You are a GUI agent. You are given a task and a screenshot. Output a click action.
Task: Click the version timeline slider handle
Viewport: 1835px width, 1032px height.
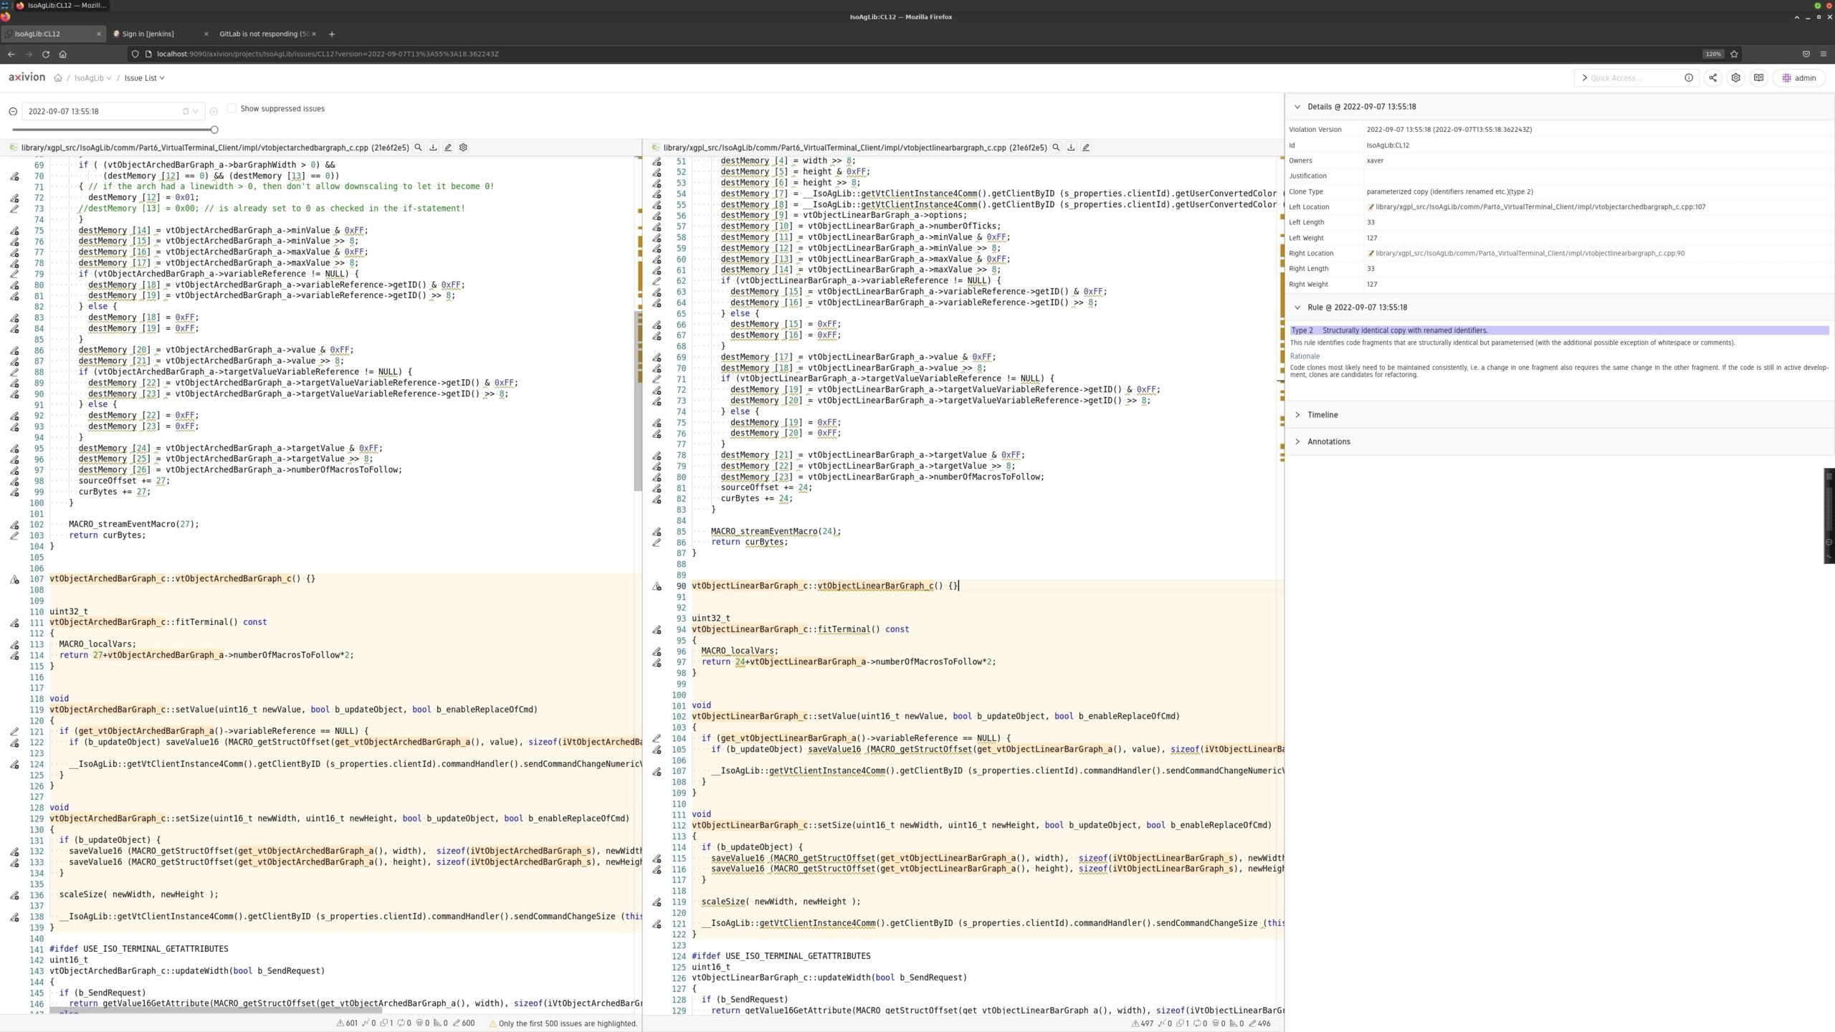point(214,130)
